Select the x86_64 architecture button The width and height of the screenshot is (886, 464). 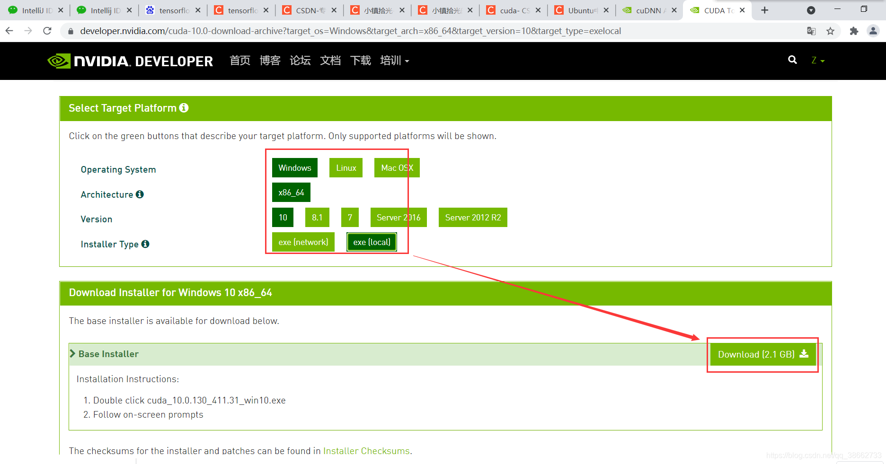click(291, 193)
